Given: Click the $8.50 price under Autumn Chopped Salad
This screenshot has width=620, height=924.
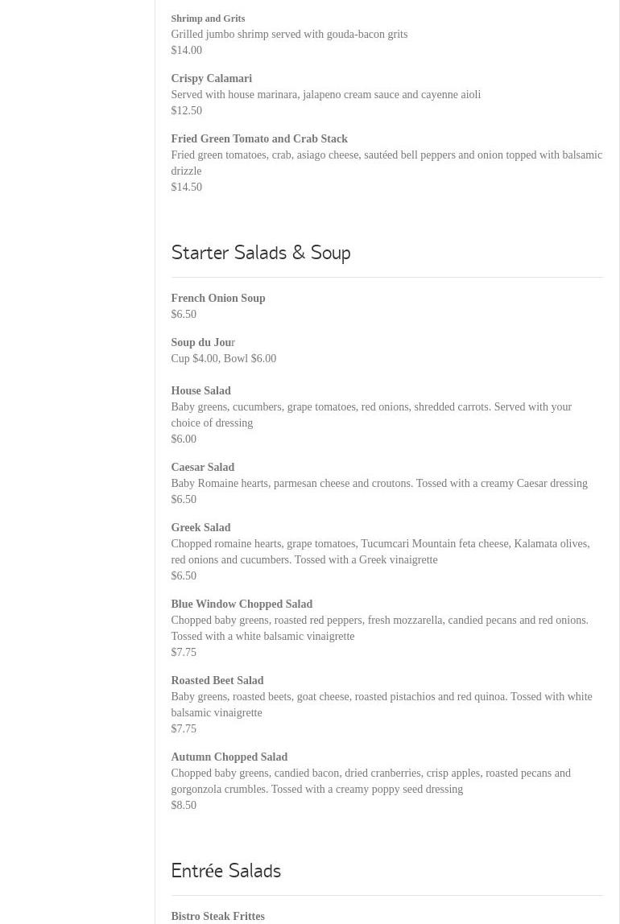Looking at the screenshot, I should [x=184, y=805].
